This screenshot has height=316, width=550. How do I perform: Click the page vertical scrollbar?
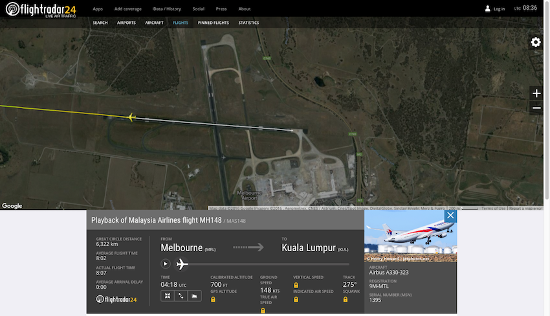click(x=547, y=102)
